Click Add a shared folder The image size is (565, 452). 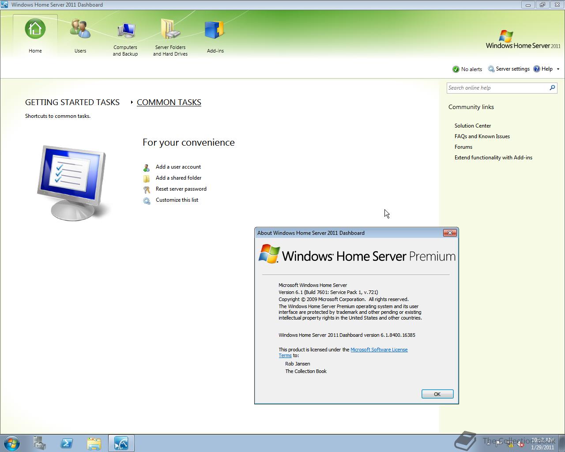pyautogui.click(x=178, y=178)
